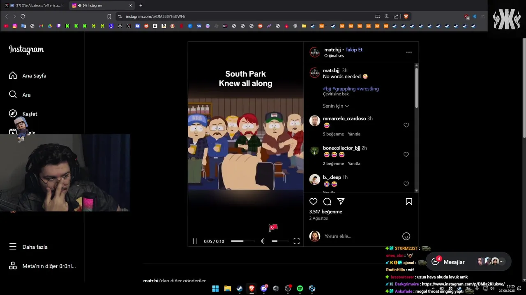This screenshot has width=526, height=295.
Task: Go back to previous page
Action: (x=7, y=16)
